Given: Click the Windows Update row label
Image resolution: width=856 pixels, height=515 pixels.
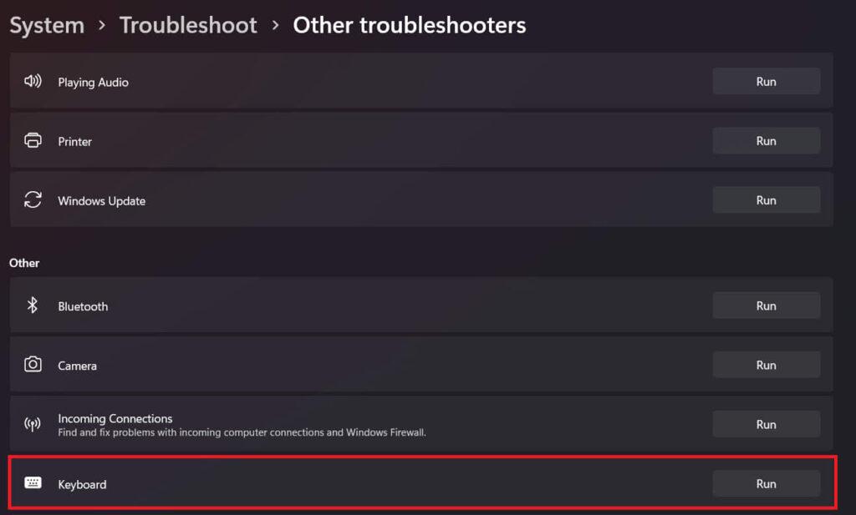Looking at the screenshot, I should pos(101,201).
